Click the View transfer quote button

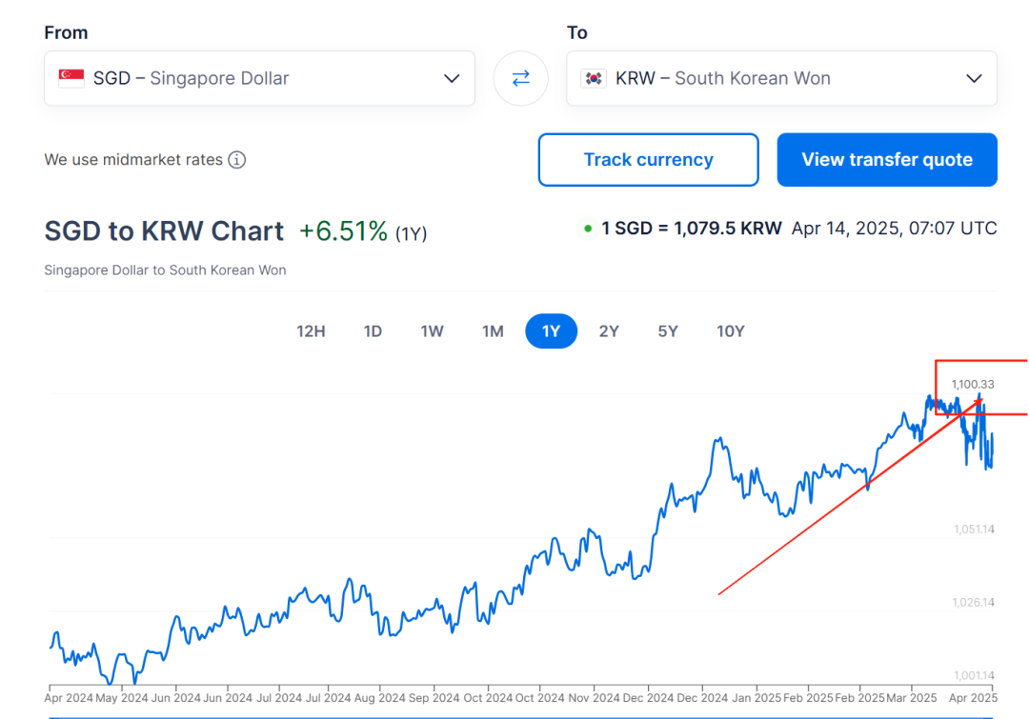(887, 159)
